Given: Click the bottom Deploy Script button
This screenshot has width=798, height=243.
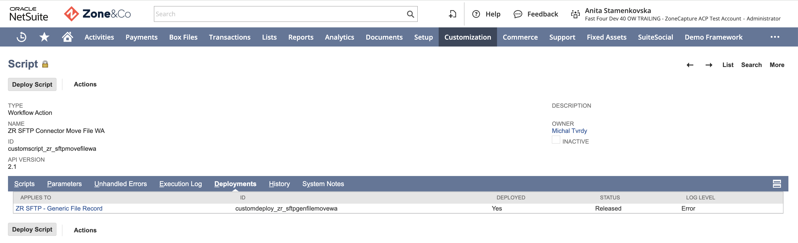Looking at the screenshot, I should (x=32, y=229).
